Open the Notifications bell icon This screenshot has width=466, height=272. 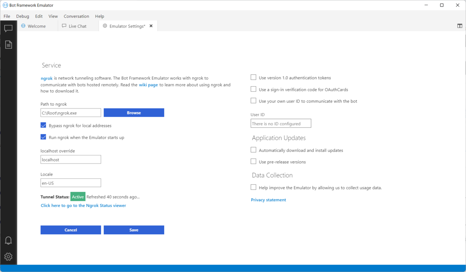pos(8,240)
